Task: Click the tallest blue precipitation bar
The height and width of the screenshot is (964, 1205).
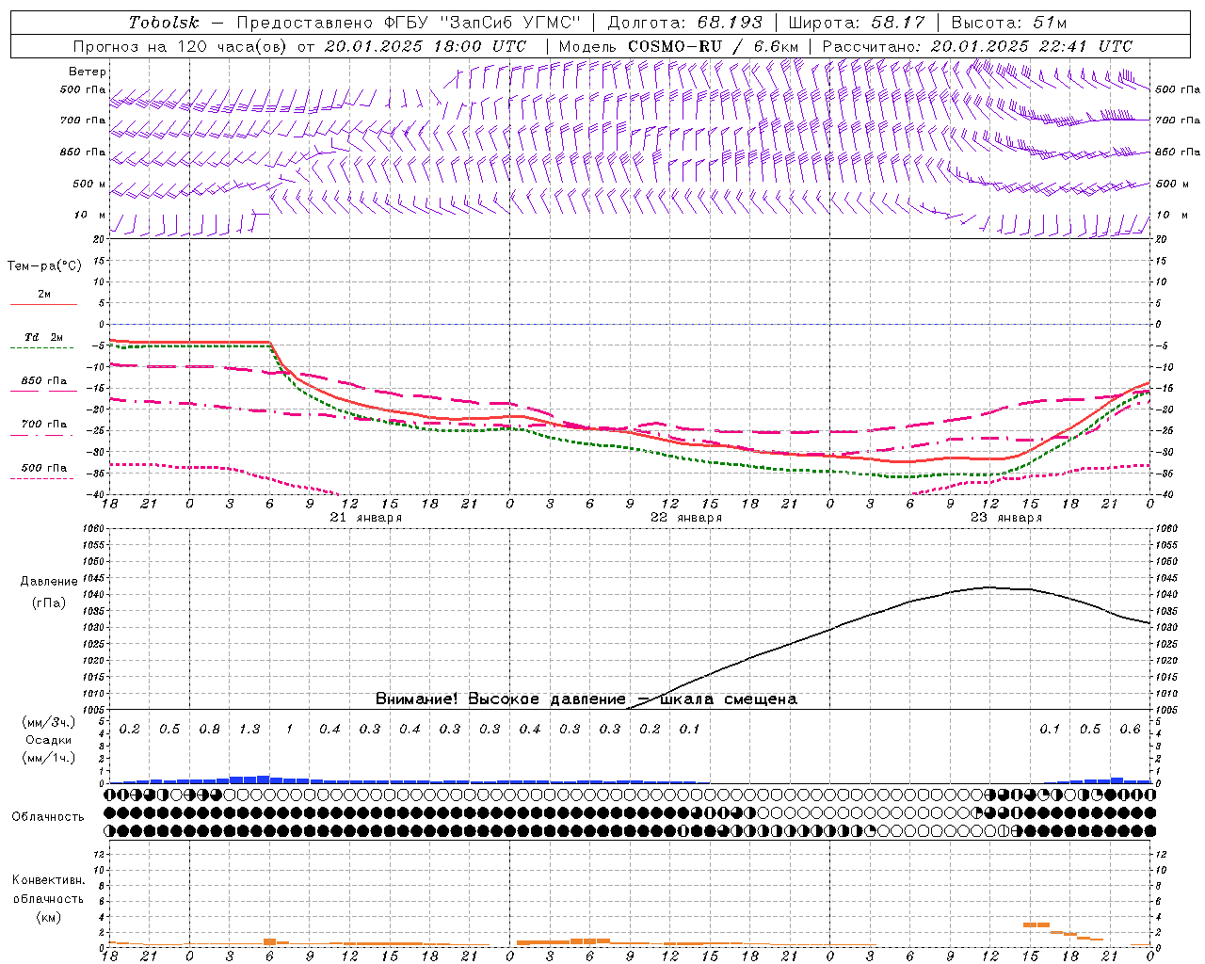Action: pos(263,779)
